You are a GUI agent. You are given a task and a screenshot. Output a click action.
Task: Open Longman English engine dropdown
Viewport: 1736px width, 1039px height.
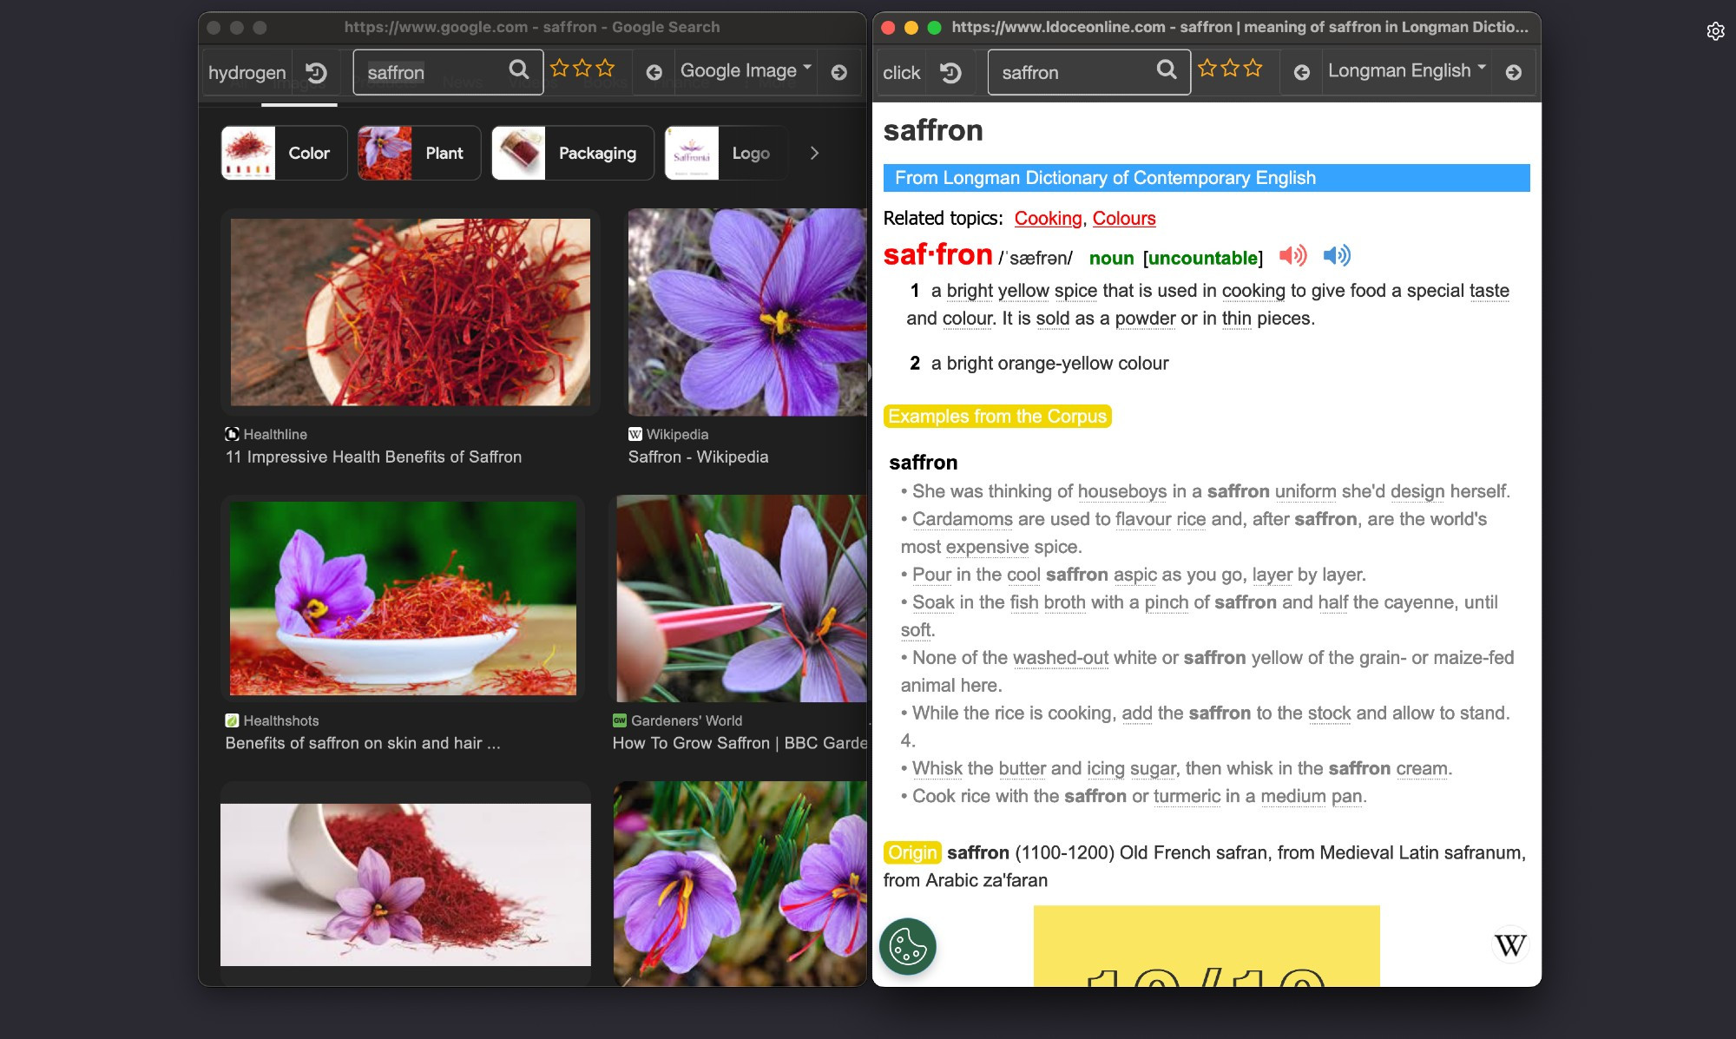pos(1407,71)
